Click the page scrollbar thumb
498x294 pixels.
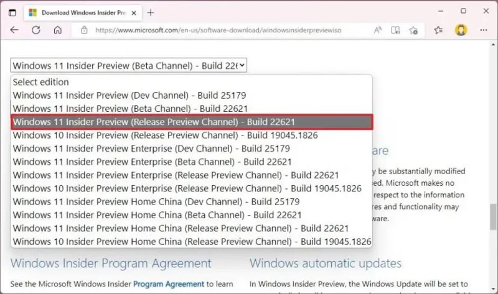tap(493, 216)
